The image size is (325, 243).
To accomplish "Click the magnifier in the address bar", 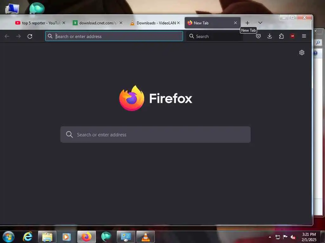I will 50,36.
